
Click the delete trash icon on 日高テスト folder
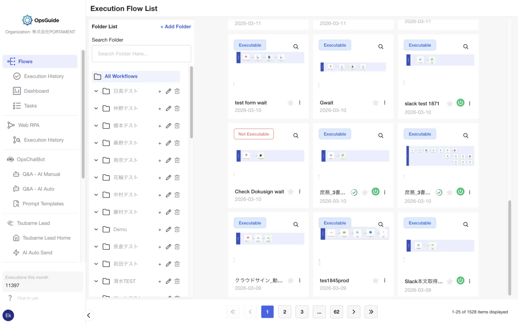tap(177, 91)
